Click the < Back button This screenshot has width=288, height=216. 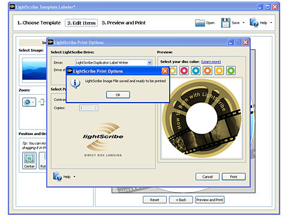click(x=181, y=200)
